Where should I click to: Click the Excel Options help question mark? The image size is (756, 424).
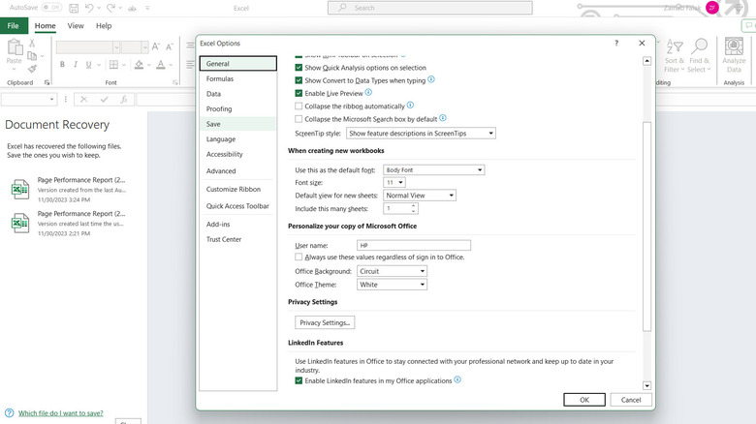(616, 44)
